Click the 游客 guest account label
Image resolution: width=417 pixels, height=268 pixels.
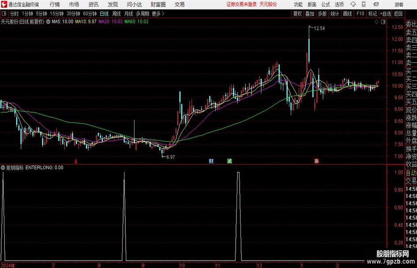point(399,4)
